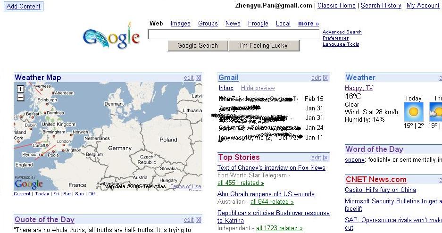442x233 pixels.
Task: Read Republicans criticise Bush over Katrina story
Action: 274,217
